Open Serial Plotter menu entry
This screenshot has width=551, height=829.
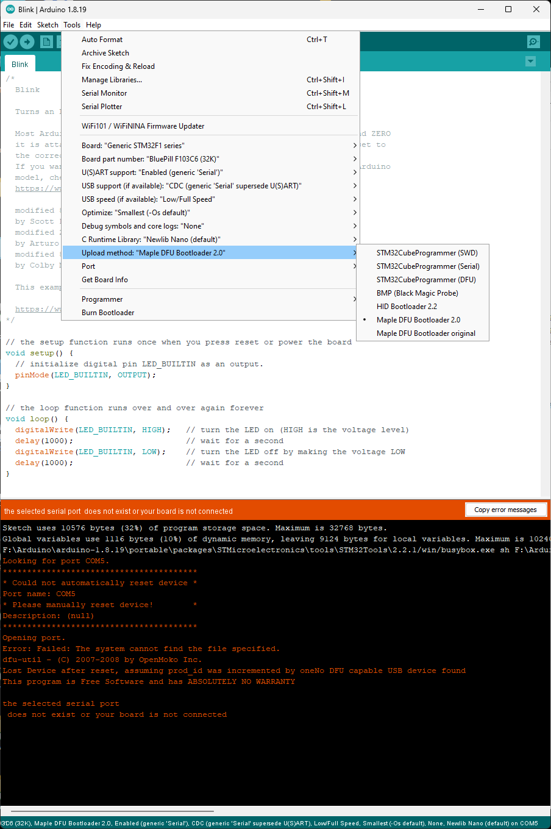(211, 107)
